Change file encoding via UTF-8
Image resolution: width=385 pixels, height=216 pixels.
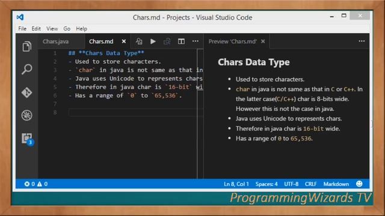pyautogui.click(x=291, y=184)
